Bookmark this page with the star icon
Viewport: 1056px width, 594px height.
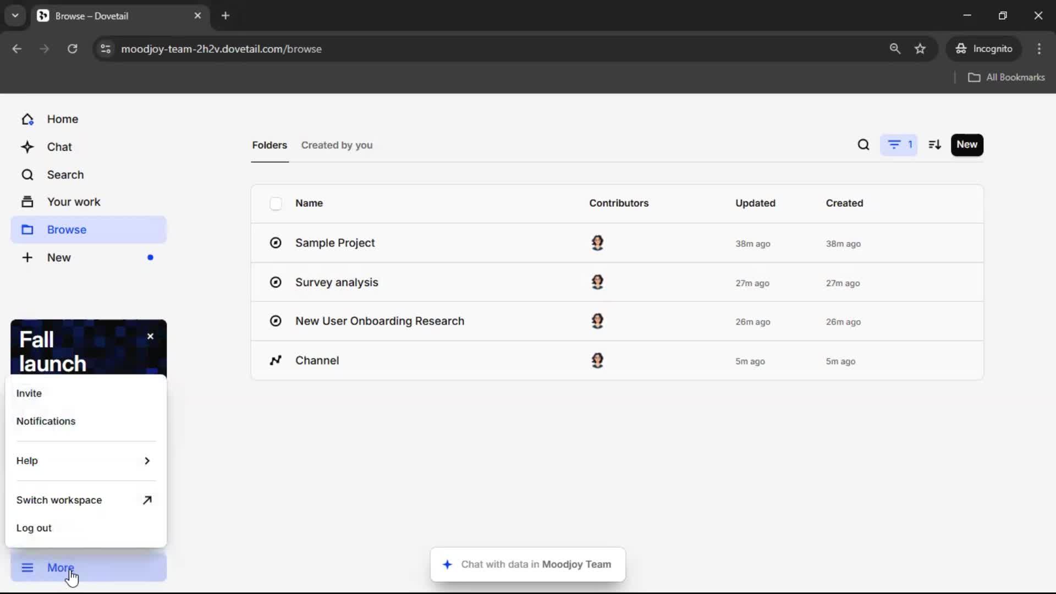(920, 49)
